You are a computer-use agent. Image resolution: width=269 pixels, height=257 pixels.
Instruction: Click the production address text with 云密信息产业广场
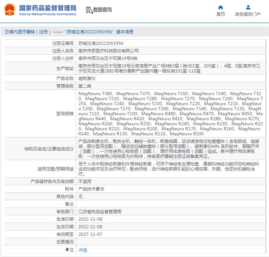tap(169, 69)
